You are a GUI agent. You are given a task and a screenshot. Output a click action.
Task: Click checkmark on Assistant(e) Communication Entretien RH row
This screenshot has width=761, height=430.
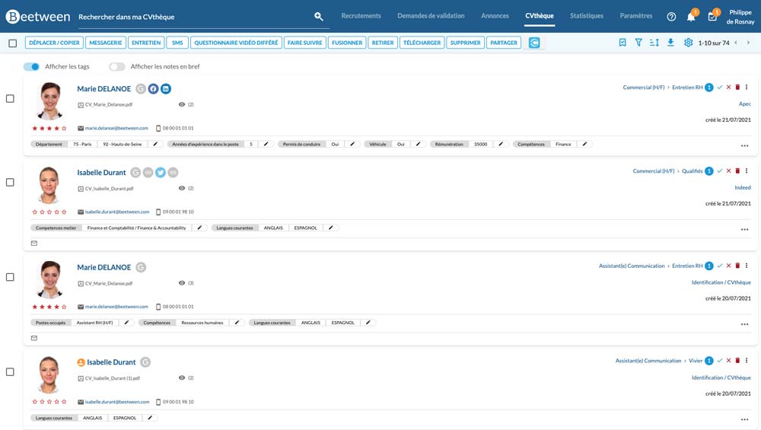(720, 266)
